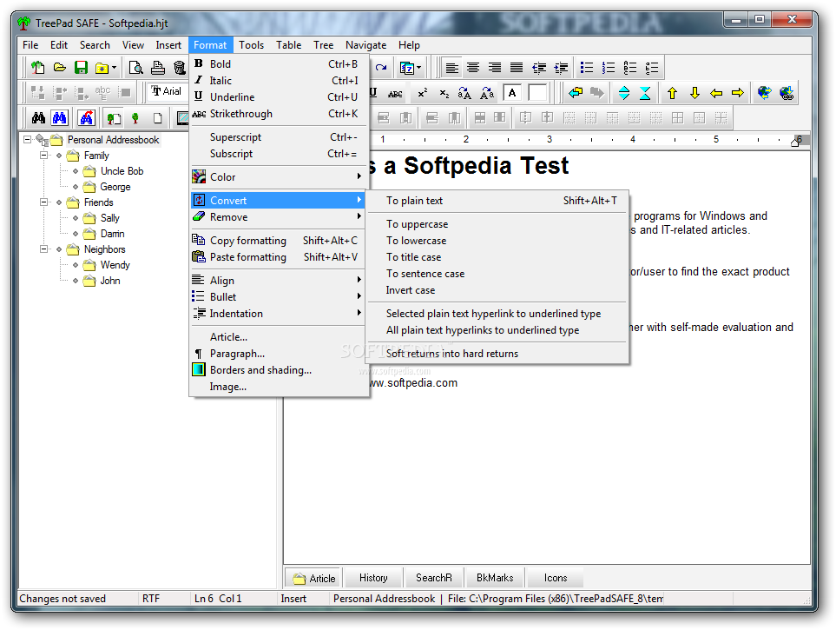Click the redo arrow icon
The width and height of the screenshot is (836, 630).
(x=381, y=68)
